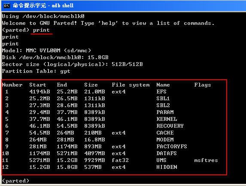Click the FACTORYFS partition name
Screen dimensions: 246x186
(172, 147)
